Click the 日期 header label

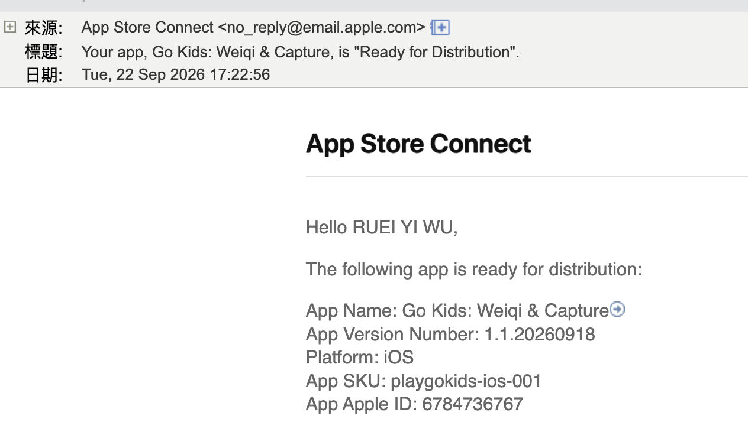[x=43, y=75]
